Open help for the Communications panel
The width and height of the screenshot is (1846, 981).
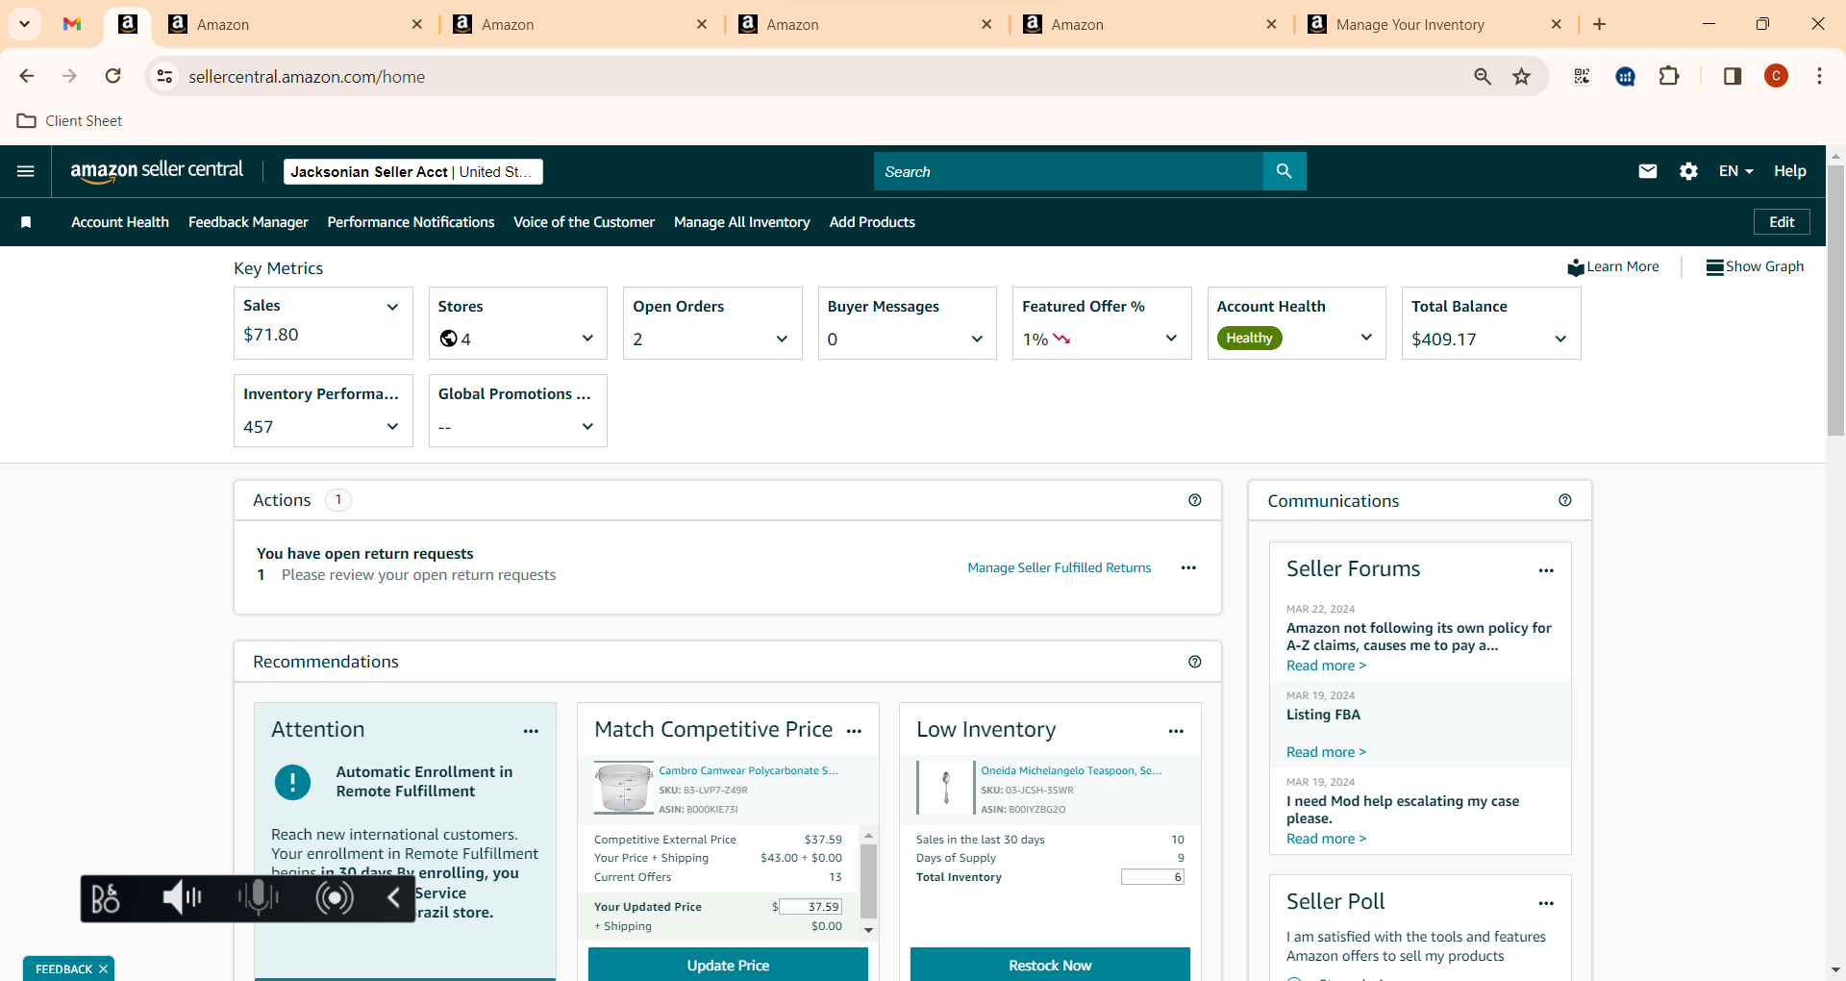(1565, 500)
